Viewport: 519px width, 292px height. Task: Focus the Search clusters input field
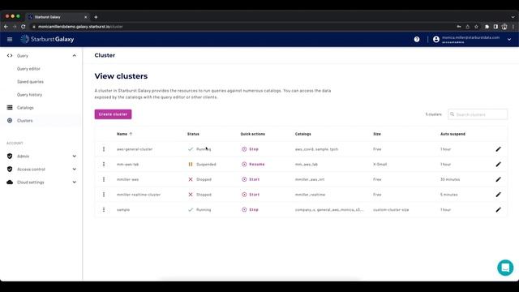click(478, 114)
